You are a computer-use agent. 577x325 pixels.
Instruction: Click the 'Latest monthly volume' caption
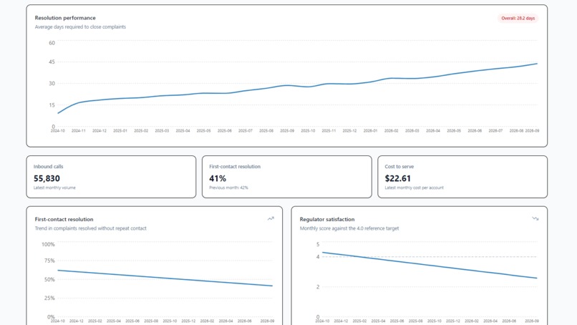[x=54, y=188]
